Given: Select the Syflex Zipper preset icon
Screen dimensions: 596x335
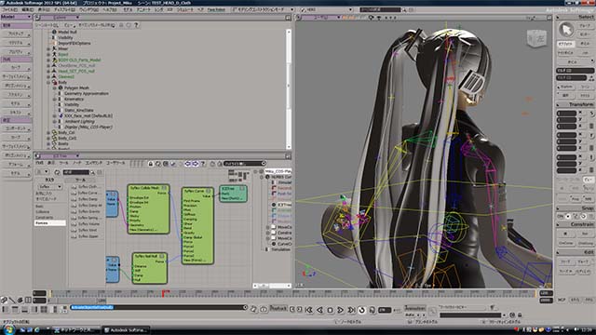Looking at the screenshot, I should (x=74, y=236).
